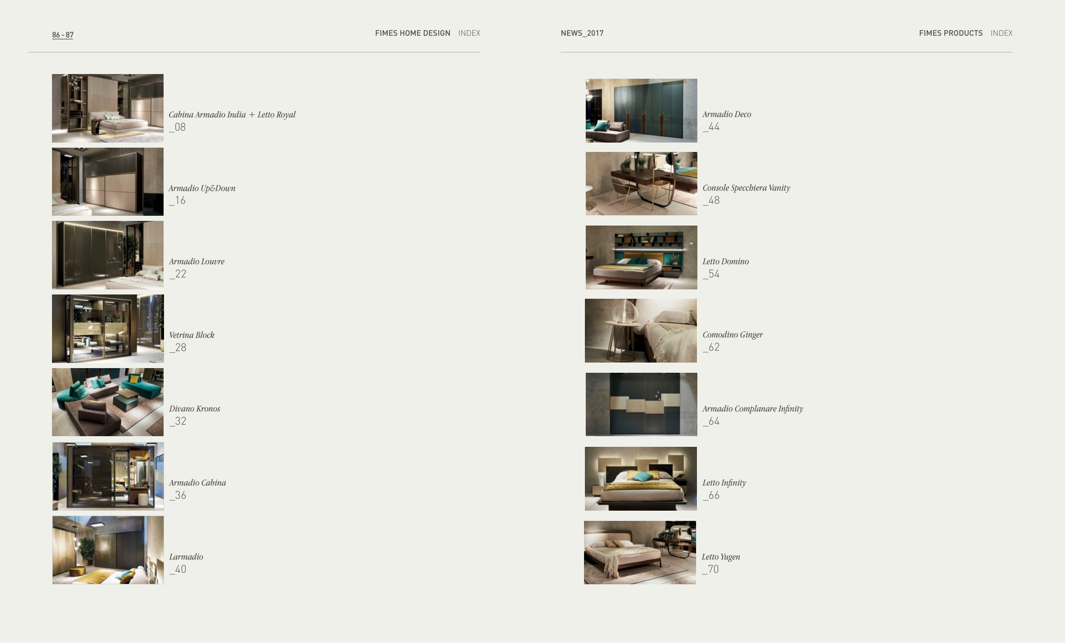Select the Letto Domino bed thumbnail
This screenshot has width=1065, height=643.
pyautogui.click(x=642, y=257)
